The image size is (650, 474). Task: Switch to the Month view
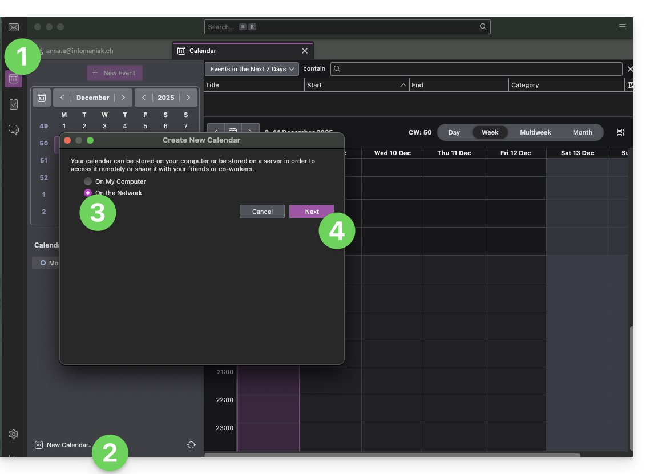(x=582, y=132)
